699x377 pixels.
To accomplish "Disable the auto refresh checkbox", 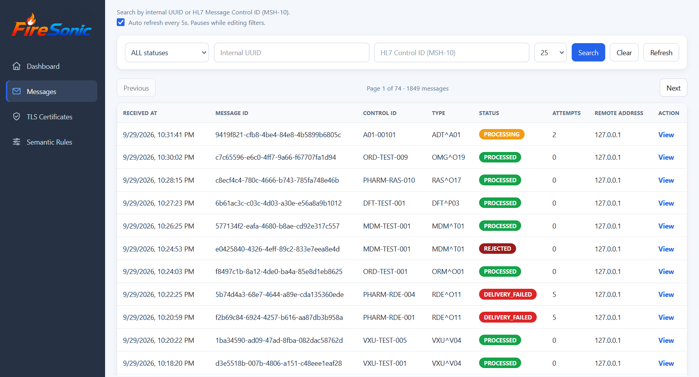I will point(121,23).
